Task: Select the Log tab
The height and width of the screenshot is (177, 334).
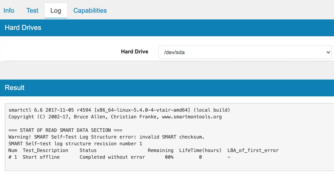Action: click(x=56, y=11)
